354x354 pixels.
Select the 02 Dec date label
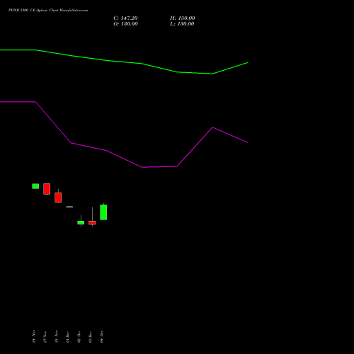click(79, 337)
